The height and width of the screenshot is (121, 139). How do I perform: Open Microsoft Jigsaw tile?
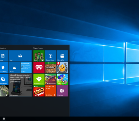click(50, 79)
